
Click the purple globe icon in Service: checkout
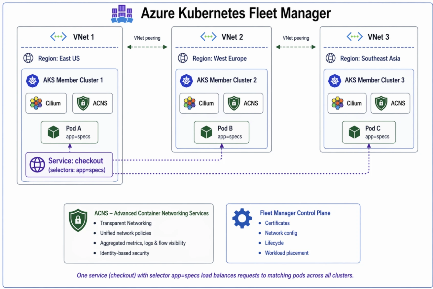coord(37,165)
